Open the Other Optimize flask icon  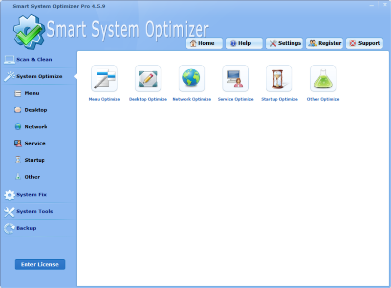323,78
